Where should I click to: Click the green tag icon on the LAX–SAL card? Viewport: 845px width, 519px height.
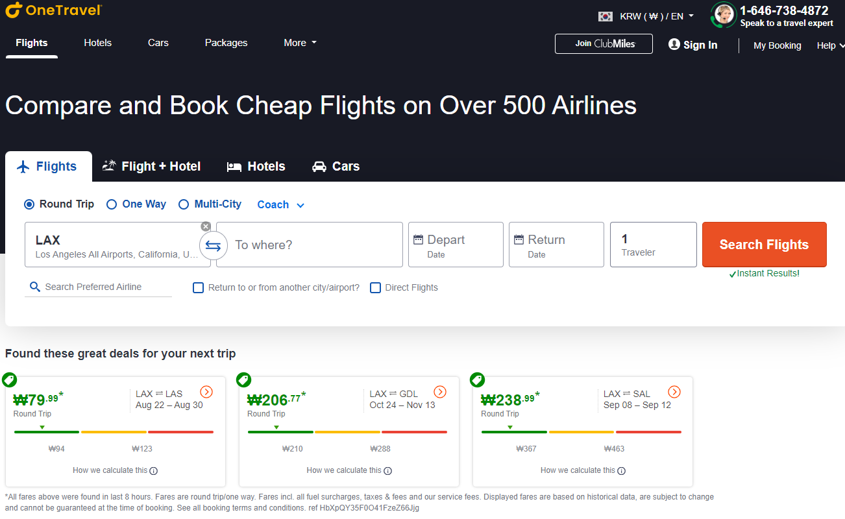(x=477, y=380)
